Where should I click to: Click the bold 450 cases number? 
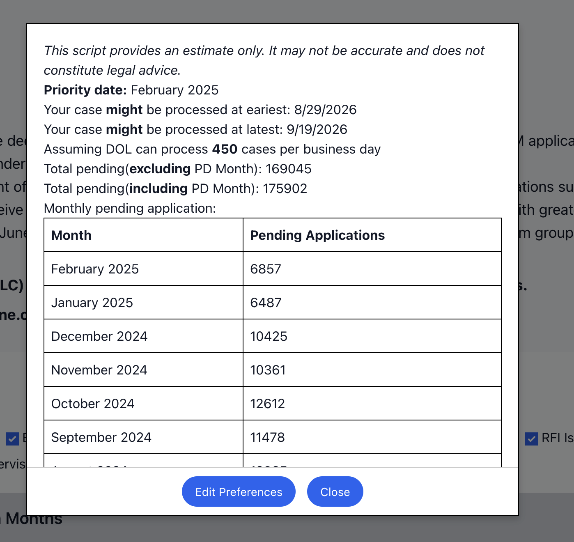tap(225, 149)
